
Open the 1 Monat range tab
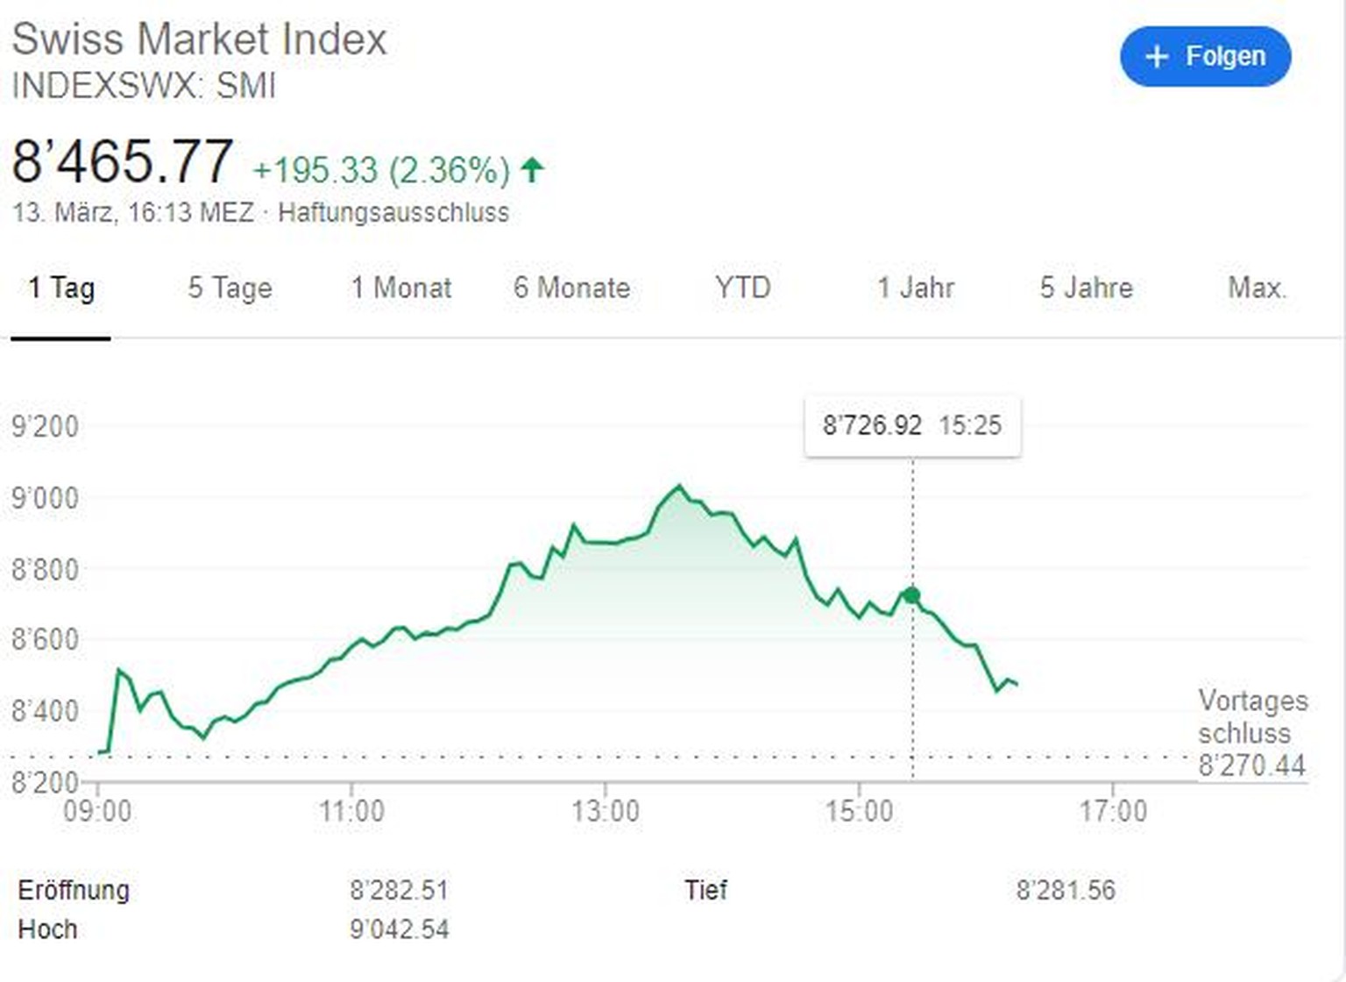[401, 288]
